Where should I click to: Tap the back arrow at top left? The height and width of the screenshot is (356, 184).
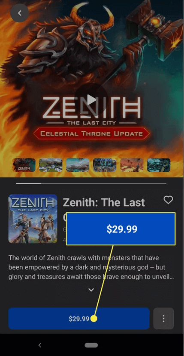(x=20, y=13)
